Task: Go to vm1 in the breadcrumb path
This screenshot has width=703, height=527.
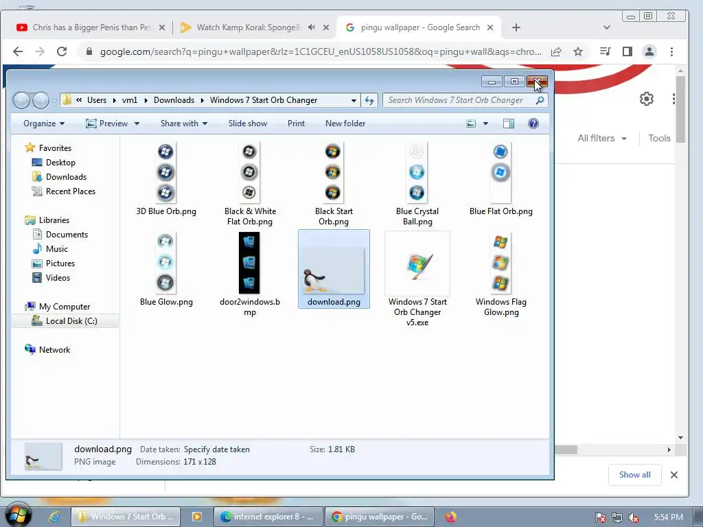Action: (x=130, y=100)
